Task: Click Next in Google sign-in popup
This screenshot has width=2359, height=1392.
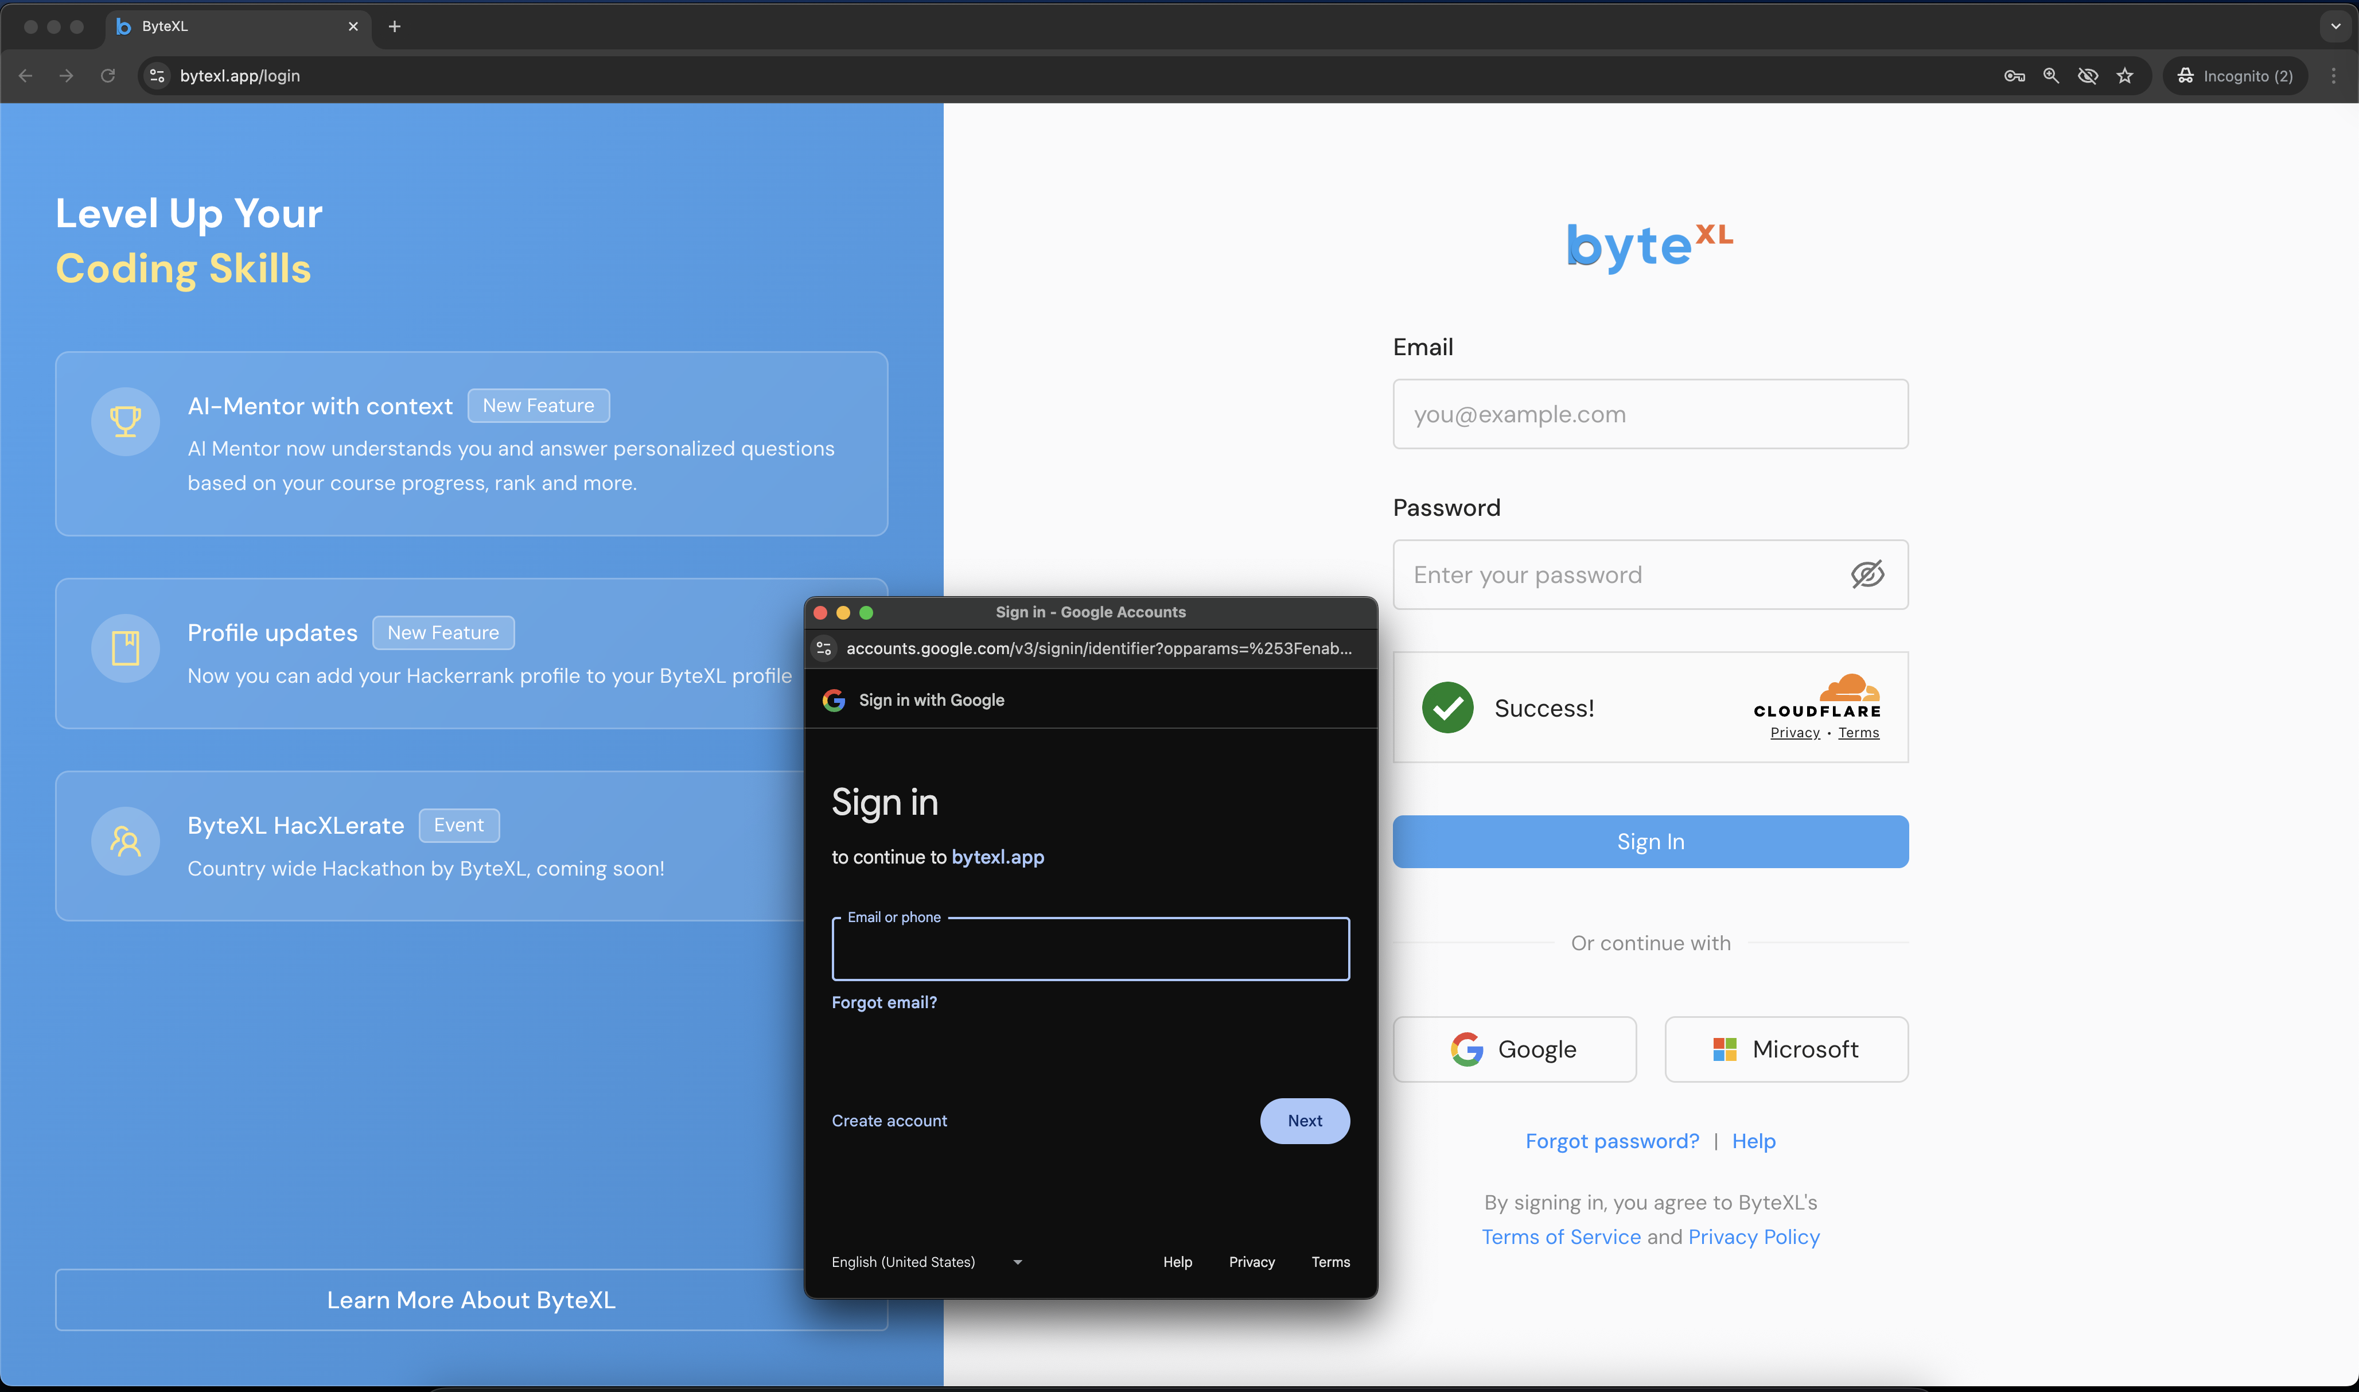Action: point(1304,1120)
